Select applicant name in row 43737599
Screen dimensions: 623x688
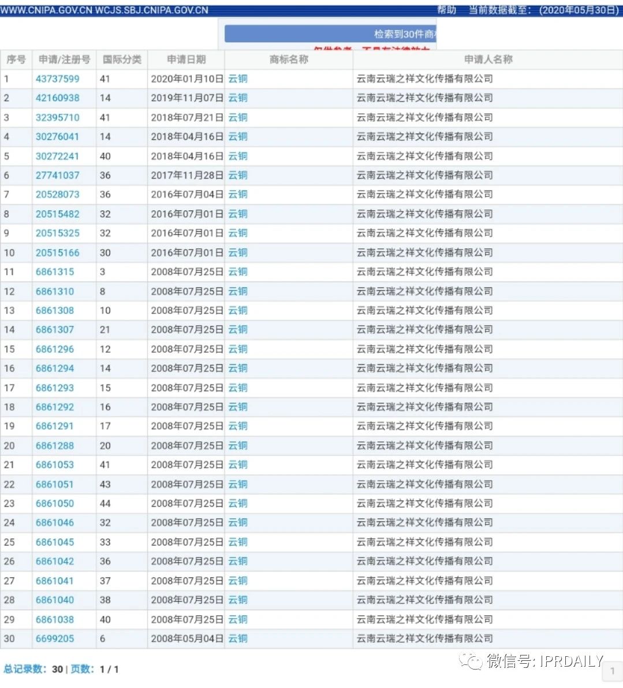click(x=424, y=79)
